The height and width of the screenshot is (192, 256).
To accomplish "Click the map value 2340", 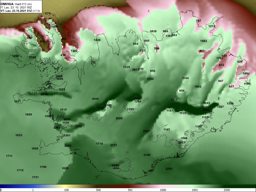I will tap(115, 166).
